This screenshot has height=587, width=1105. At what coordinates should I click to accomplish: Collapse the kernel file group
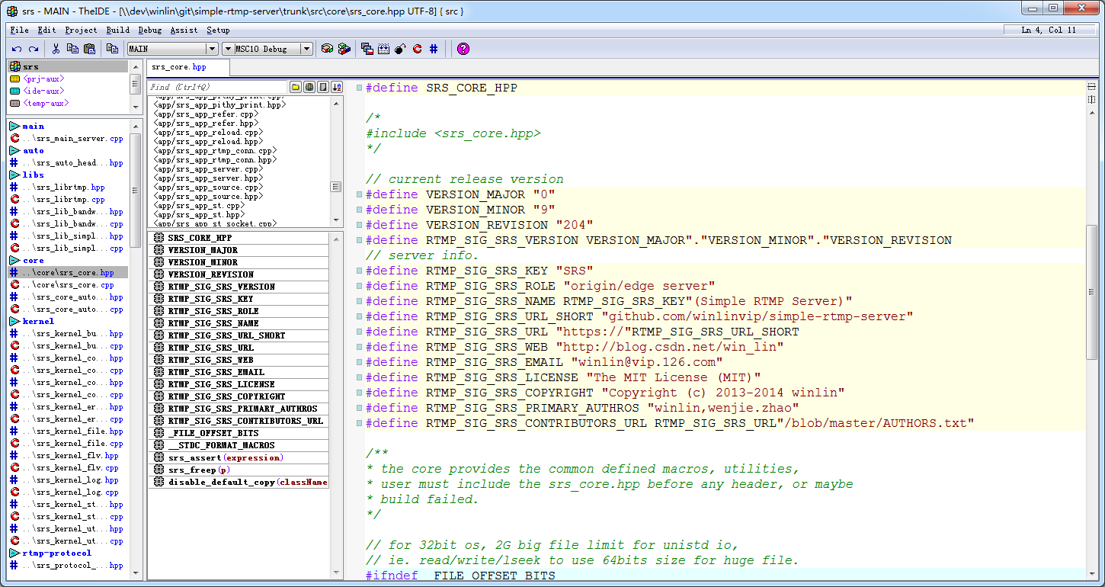point(14,322)
